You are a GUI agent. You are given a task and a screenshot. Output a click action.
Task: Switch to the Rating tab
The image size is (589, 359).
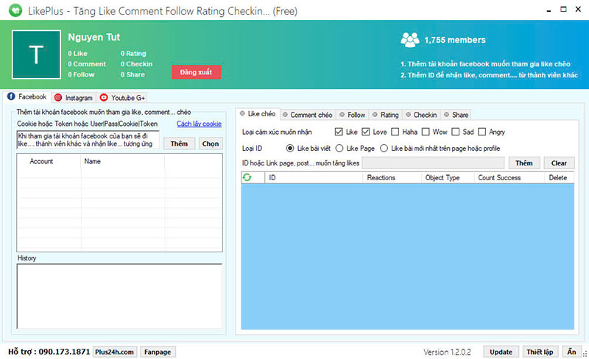coord(386,115)
